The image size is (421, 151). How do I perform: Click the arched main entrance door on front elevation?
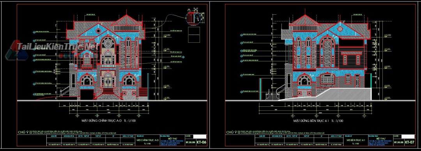(108, 80)
